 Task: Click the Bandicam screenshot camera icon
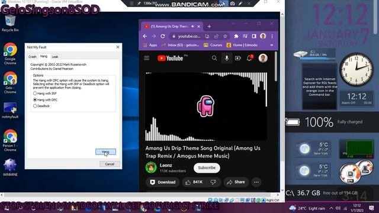coord(232,4)
